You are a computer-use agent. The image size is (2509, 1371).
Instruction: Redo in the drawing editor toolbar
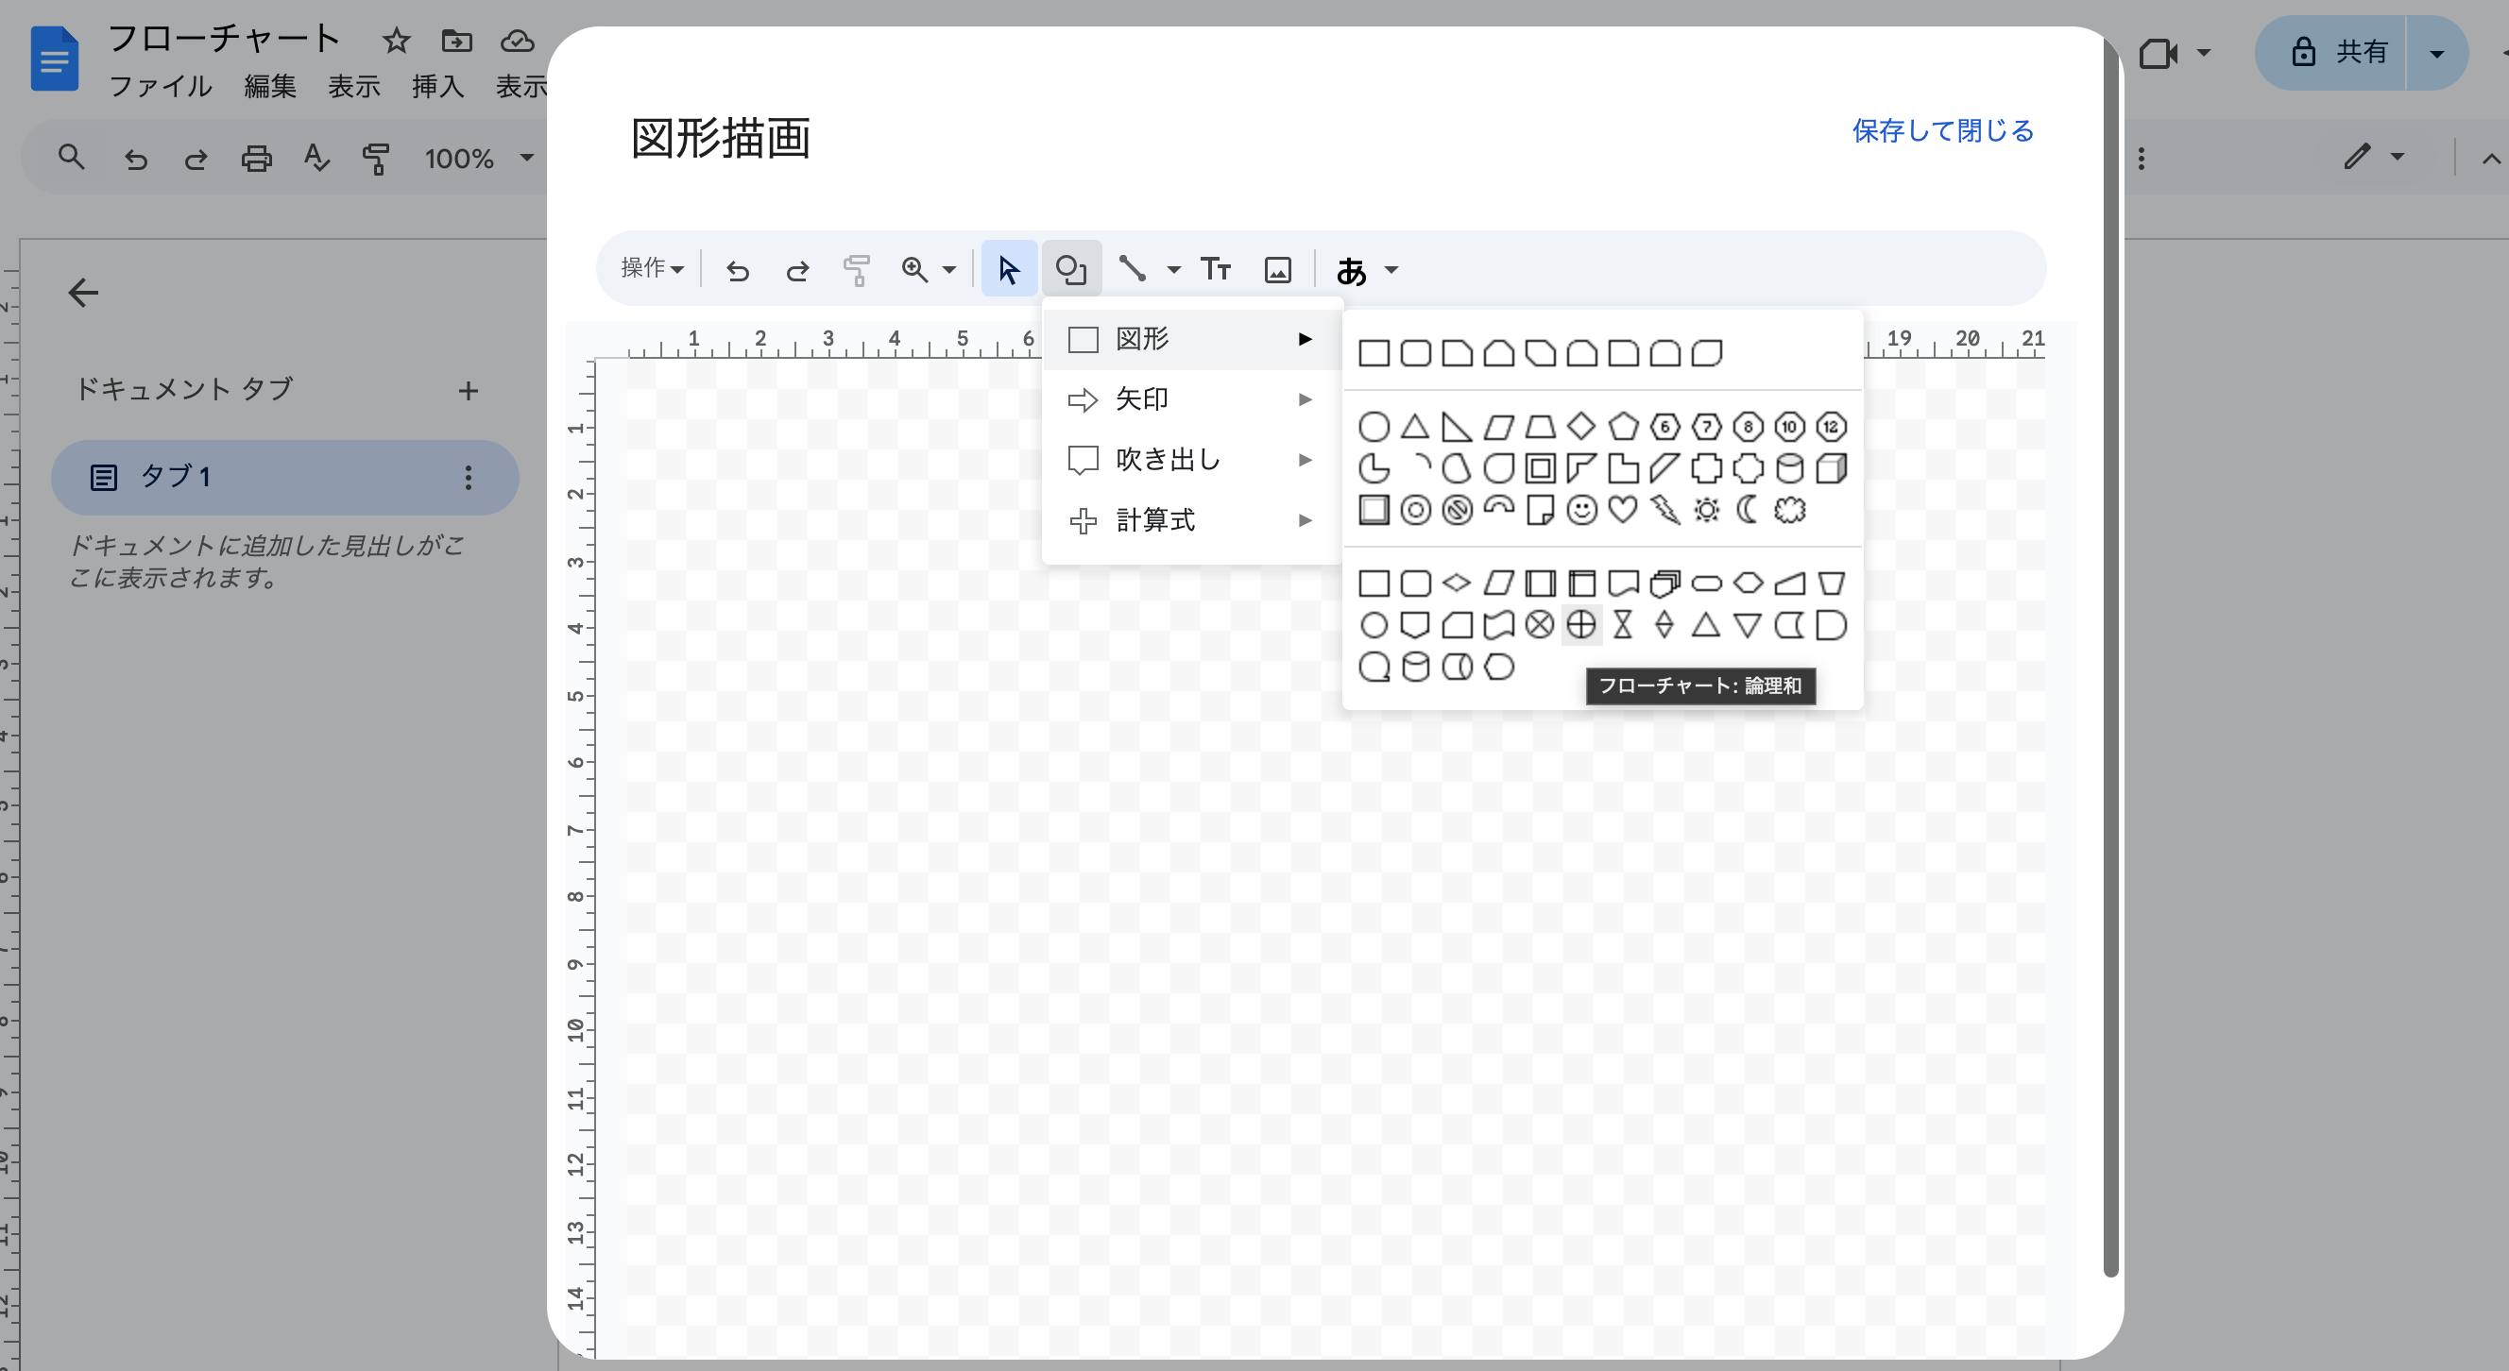(796, 270)
